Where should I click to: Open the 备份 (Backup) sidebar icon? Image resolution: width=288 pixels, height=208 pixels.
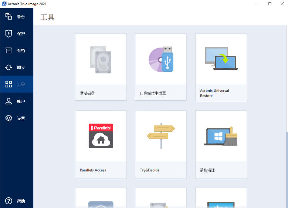pos(9,17)
